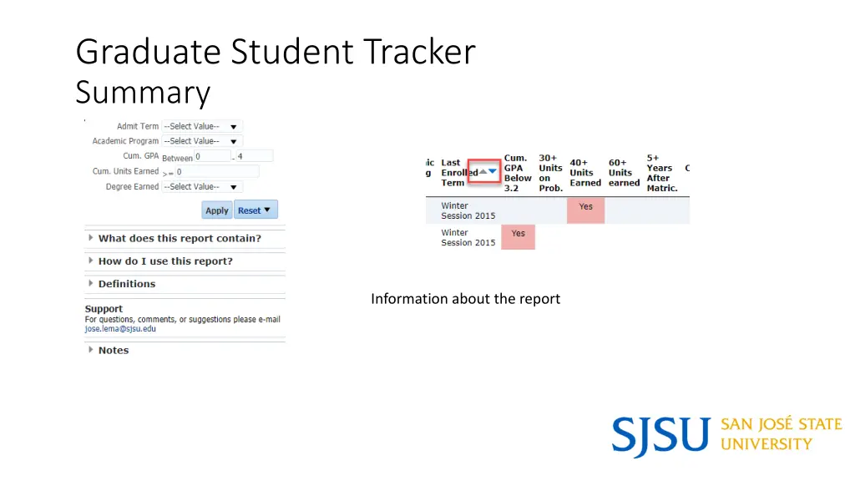Click the Cum. GPA upper bound field
855x481 pixels.
click(254, 156)
